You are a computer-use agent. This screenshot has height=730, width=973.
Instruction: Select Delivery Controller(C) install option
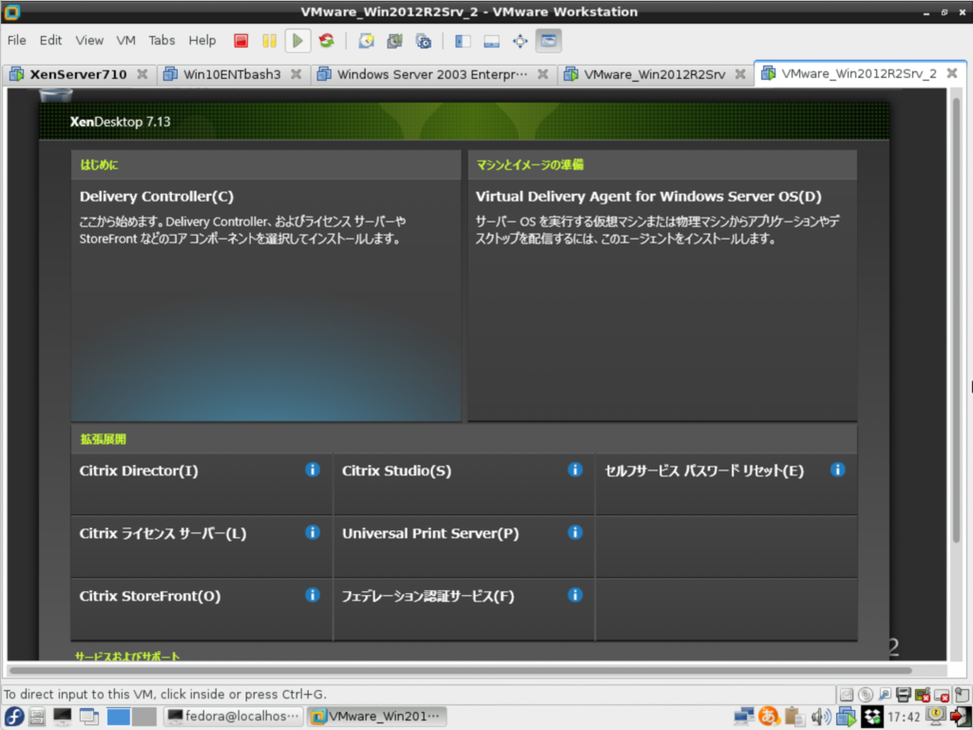tap(266, 301)
